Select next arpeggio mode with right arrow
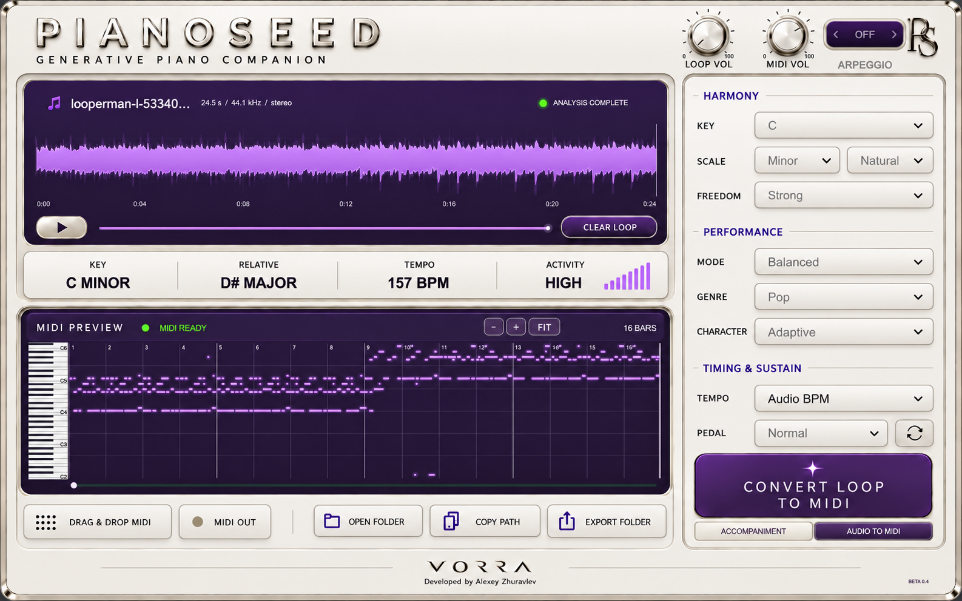This screenshot has height=601, width=962. (894, 35)
